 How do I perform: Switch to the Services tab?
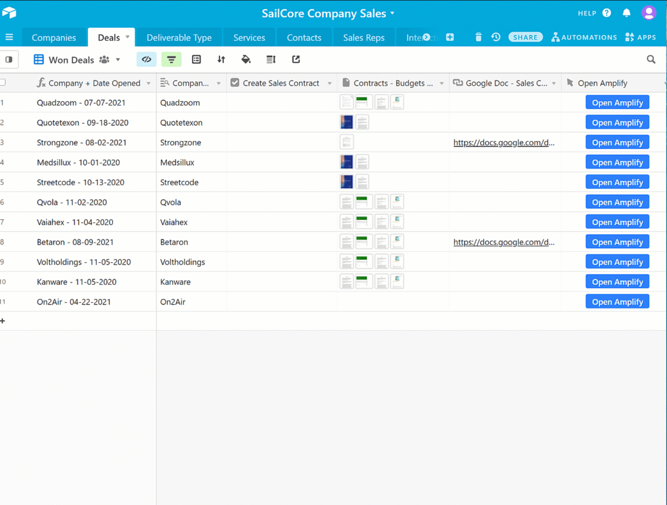(x=249, y=37)
